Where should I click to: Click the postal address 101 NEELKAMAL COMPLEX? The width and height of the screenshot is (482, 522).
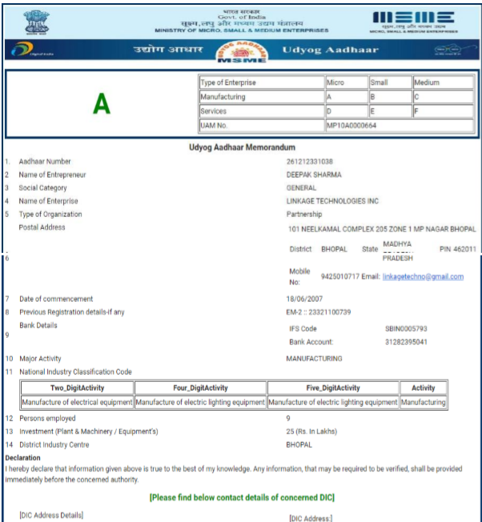pos(382,229)
